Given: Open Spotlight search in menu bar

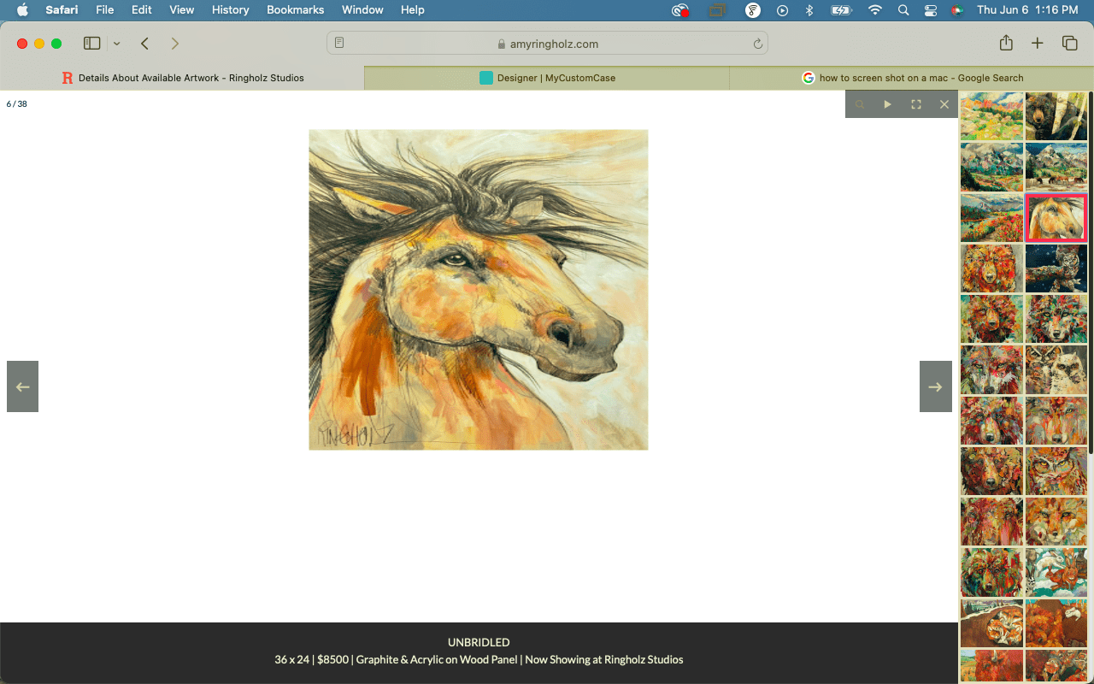Looking at the screenshot, I should click(903, 10).
